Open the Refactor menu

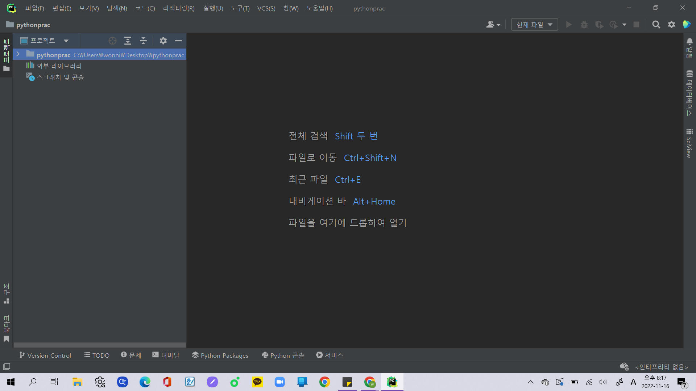tap(179, 8)
